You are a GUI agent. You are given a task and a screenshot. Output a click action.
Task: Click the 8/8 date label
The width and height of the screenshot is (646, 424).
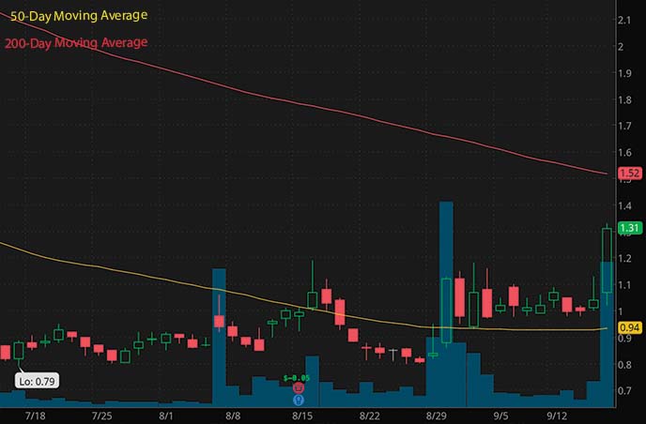click(233, 416)
